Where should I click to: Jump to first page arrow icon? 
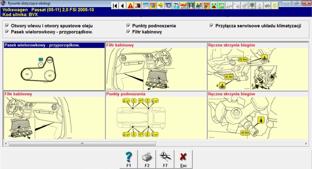[x=115, y=6]
